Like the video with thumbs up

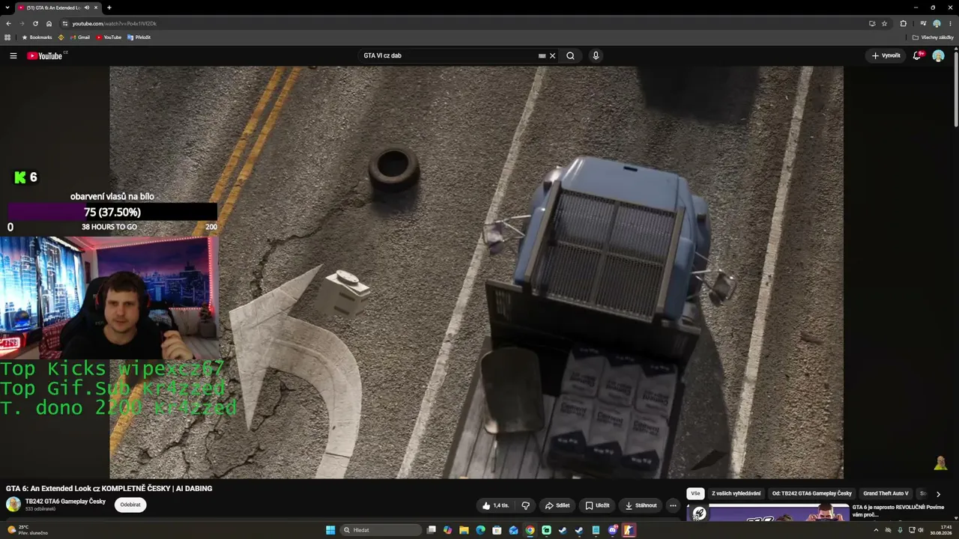coord(495,505)
